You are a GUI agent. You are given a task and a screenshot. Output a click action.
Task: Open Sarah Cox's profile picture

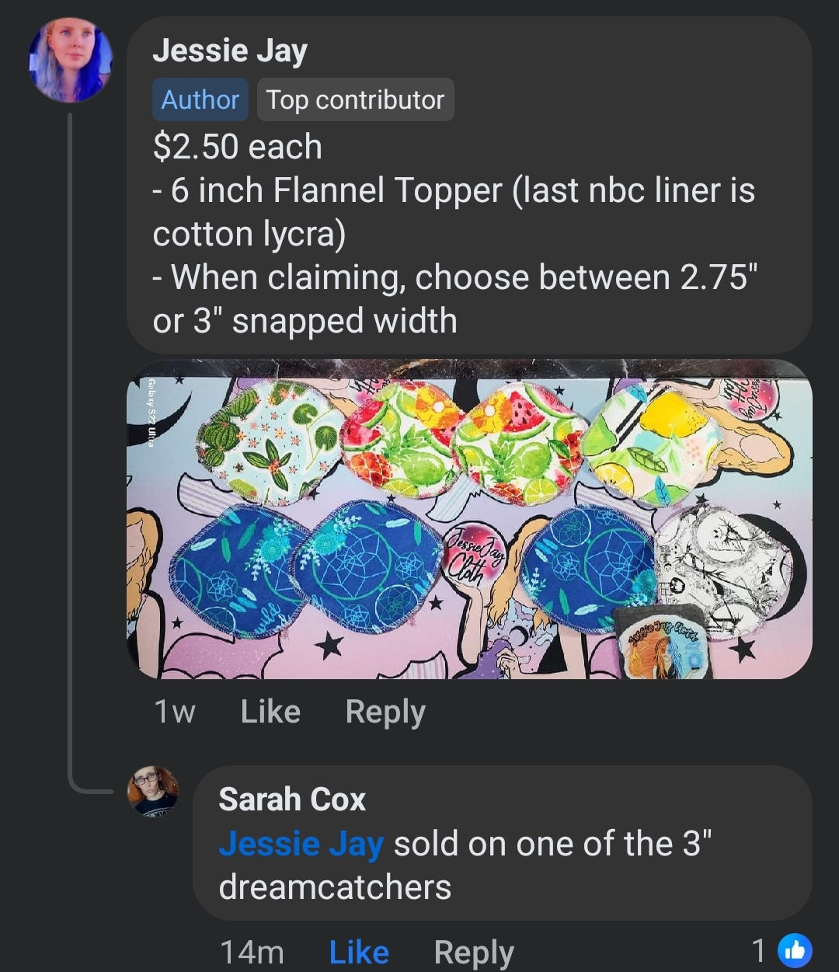pos(152,790)
